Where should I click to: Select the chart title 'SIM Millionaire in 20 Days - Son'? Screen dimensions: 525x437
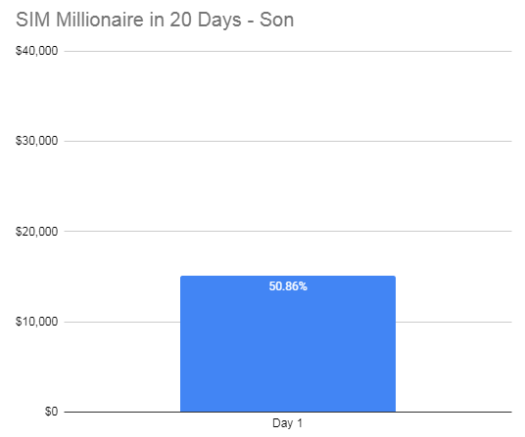[155, 21]
